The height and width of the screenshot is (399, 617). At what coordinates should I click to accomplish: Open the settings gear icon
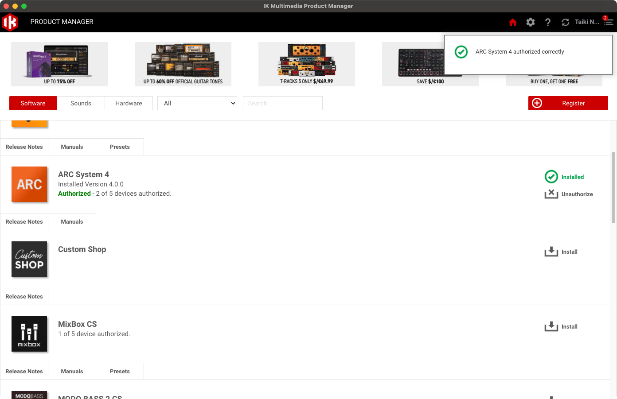531,22
